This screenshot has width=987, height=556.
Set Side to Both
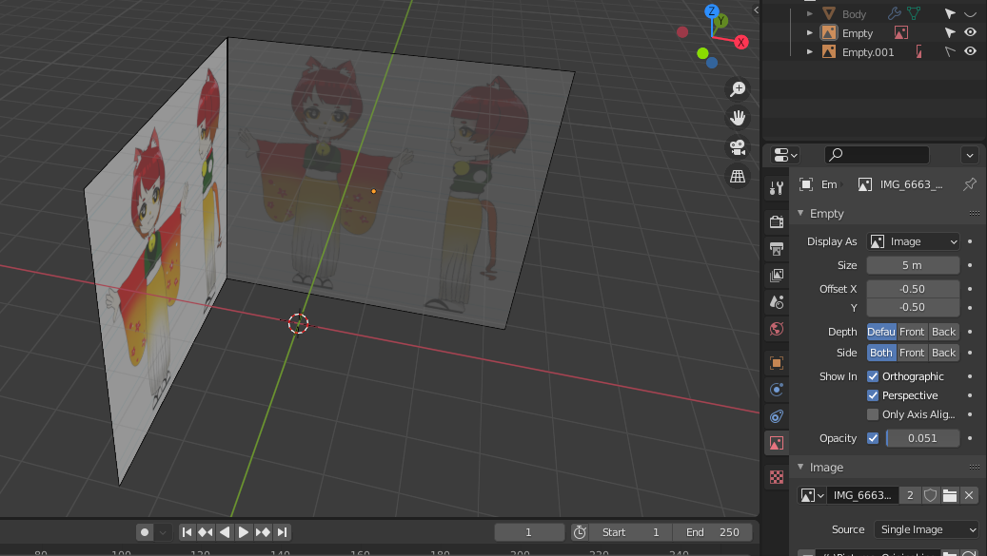click(881, 353)
